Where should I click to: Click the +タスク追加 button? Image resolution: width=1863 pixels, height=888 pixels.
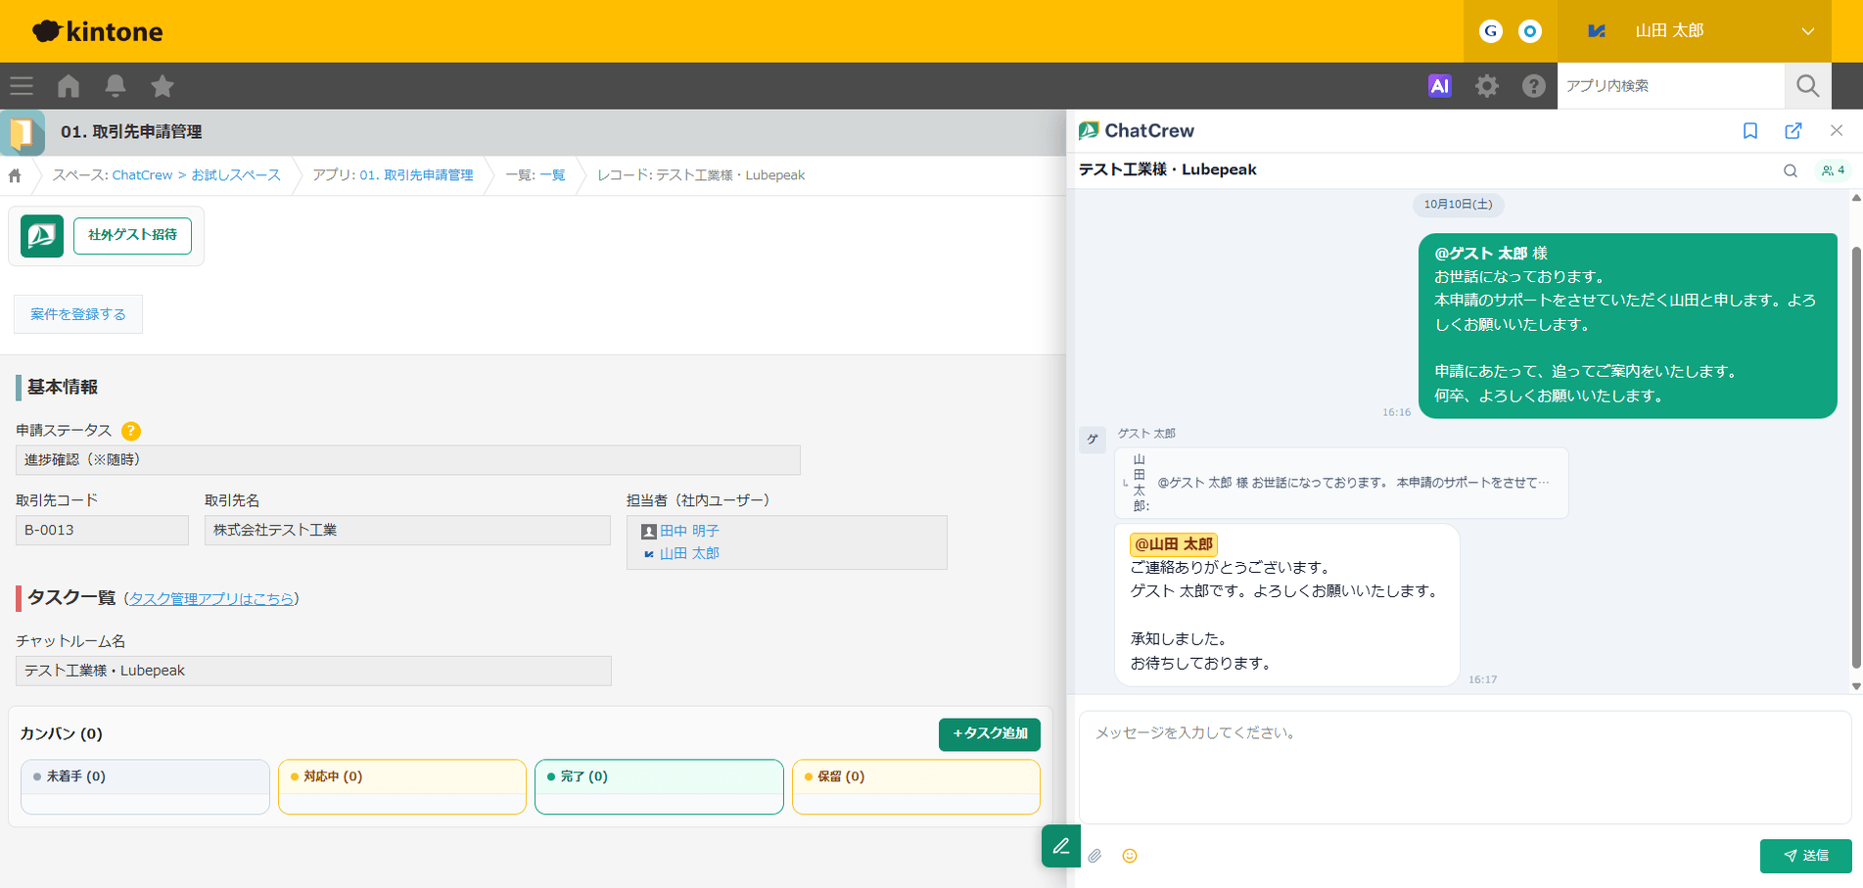[990, 734]
